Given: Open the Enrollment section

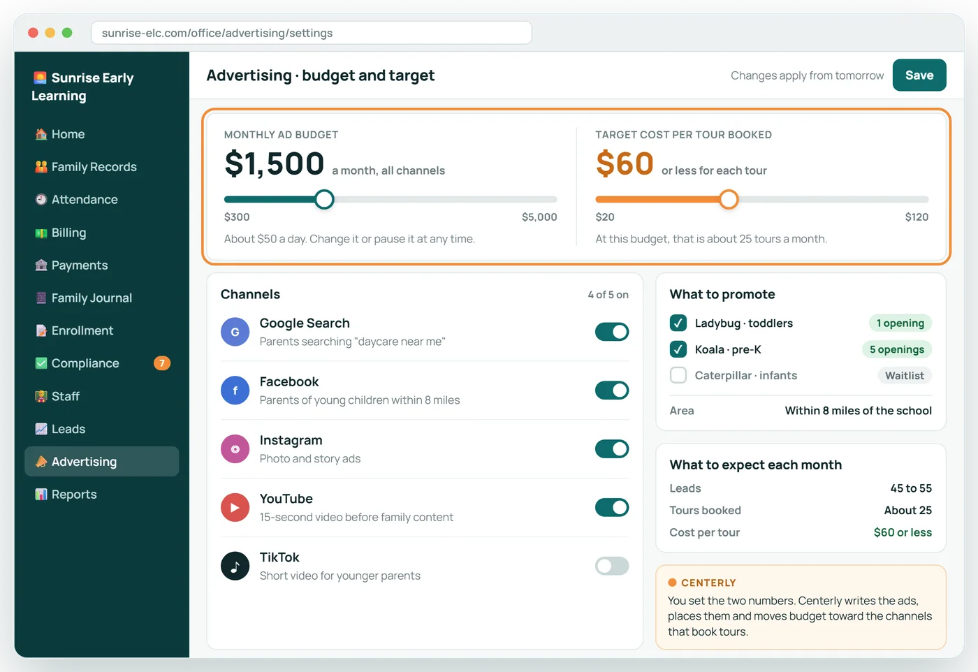Looking at the screenshot, I should [x=102, y=330].
